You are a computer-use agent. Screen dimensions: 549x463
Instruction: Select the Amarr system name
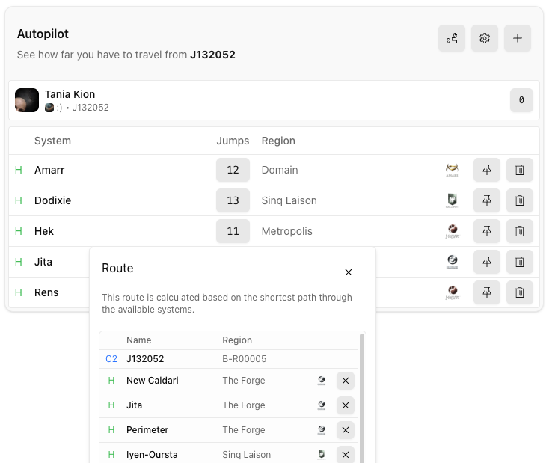pos(49,170)
